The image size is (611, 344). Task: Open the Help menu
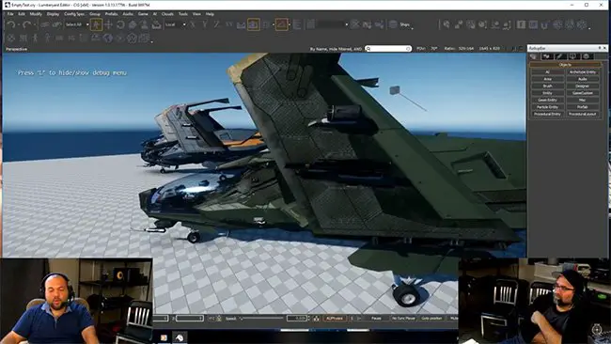coord(210,14)
